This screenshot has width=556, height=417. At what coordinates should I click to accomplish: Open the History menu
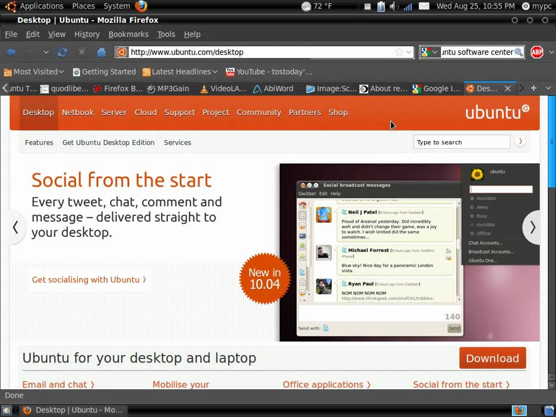87,34
